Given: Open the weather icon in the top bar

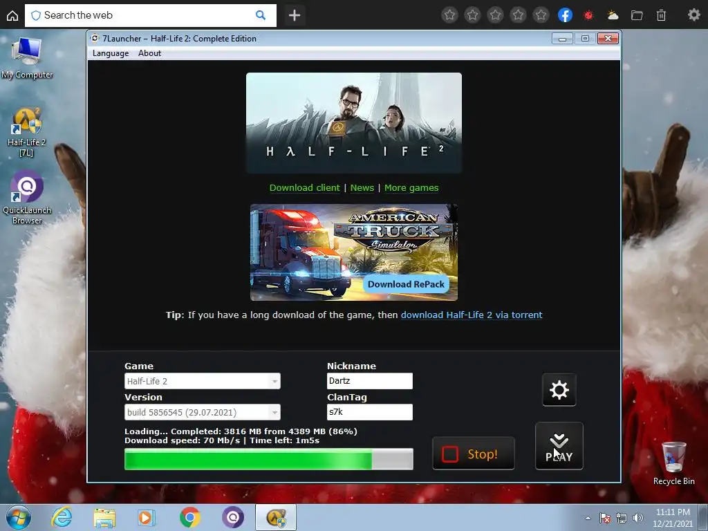Looking at the screenshot, I should 613,15.
